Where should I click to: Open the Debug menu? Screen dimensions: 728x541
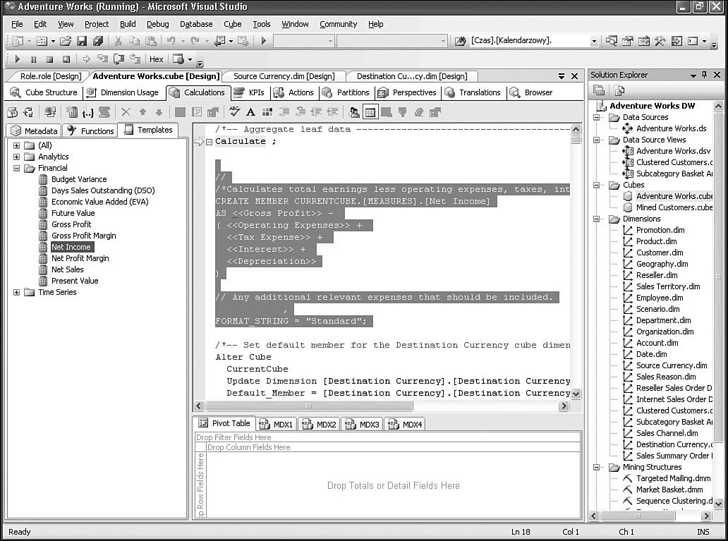tap(158, 24)
